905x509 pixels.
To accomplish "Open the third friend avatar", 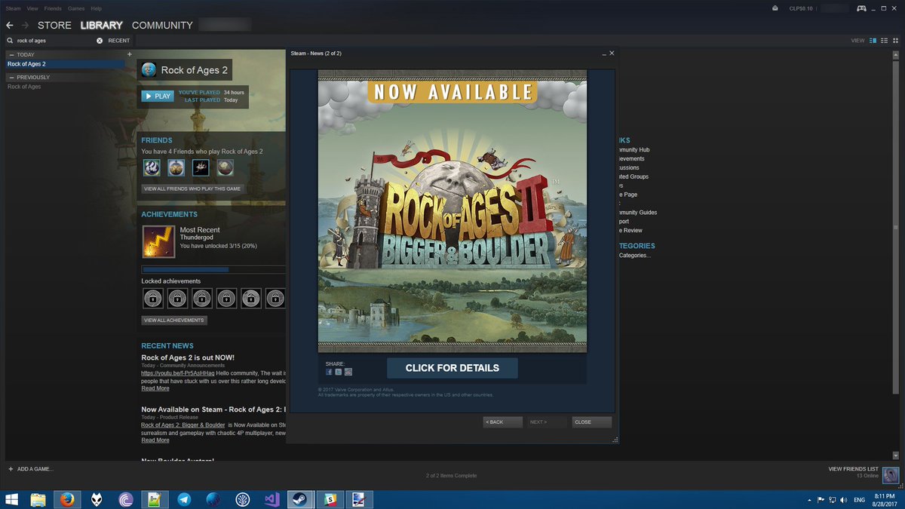I will (201, 167).
